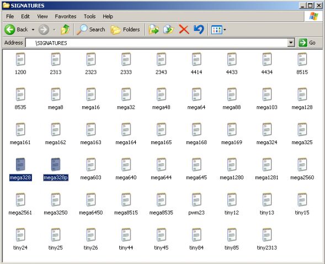
Task: Open the Favorites menu
Action: tap(66, 16)
